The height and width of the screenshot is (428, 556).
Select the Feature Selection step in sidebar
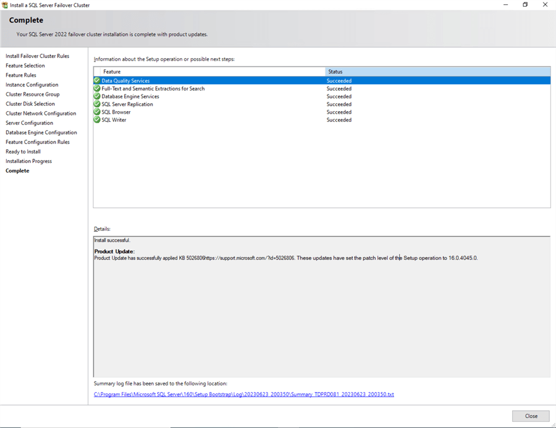coord(25,65)
